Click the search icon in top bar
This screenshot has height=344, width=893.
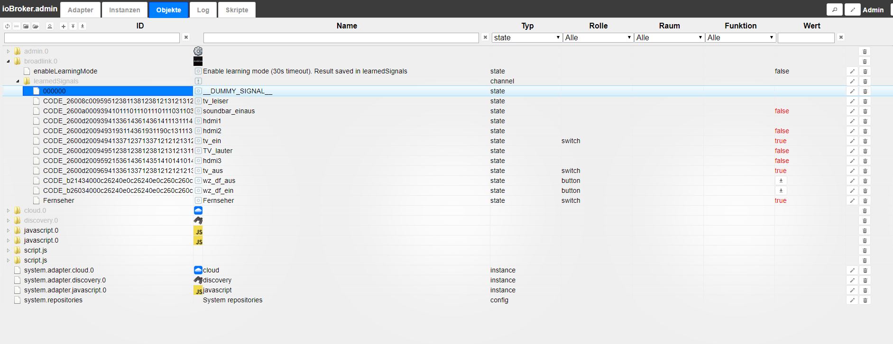835,9
